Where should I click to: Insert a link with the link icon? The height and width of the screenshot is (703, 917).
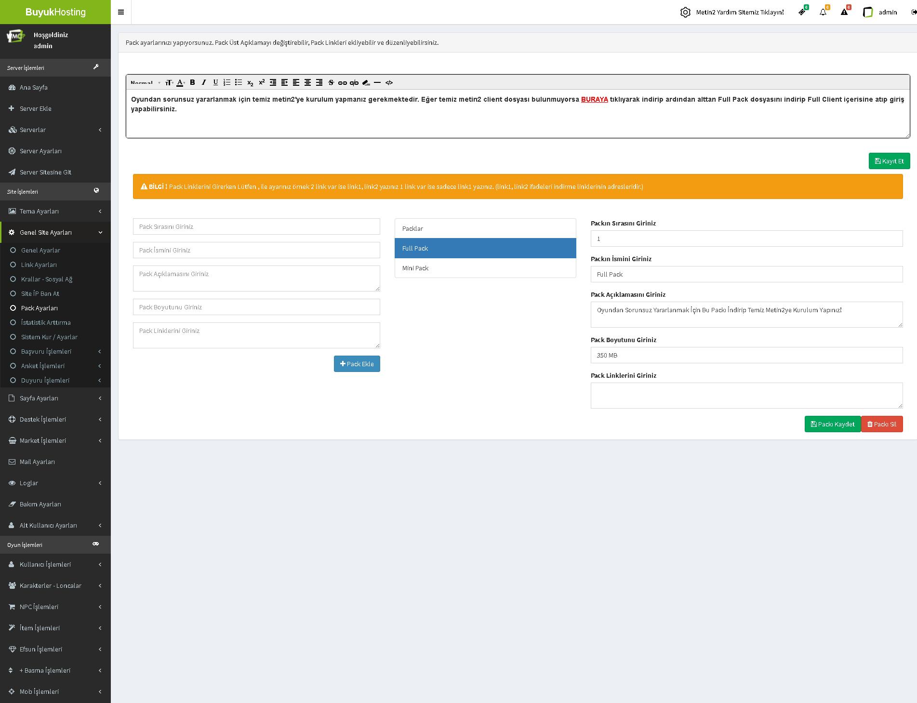pos(342,82)
